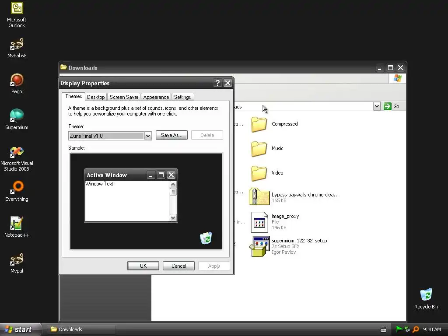Viewport: 448px width, 336px height.
Task: Click the 7z Setup SFX description text
Action: pos(285,246)
